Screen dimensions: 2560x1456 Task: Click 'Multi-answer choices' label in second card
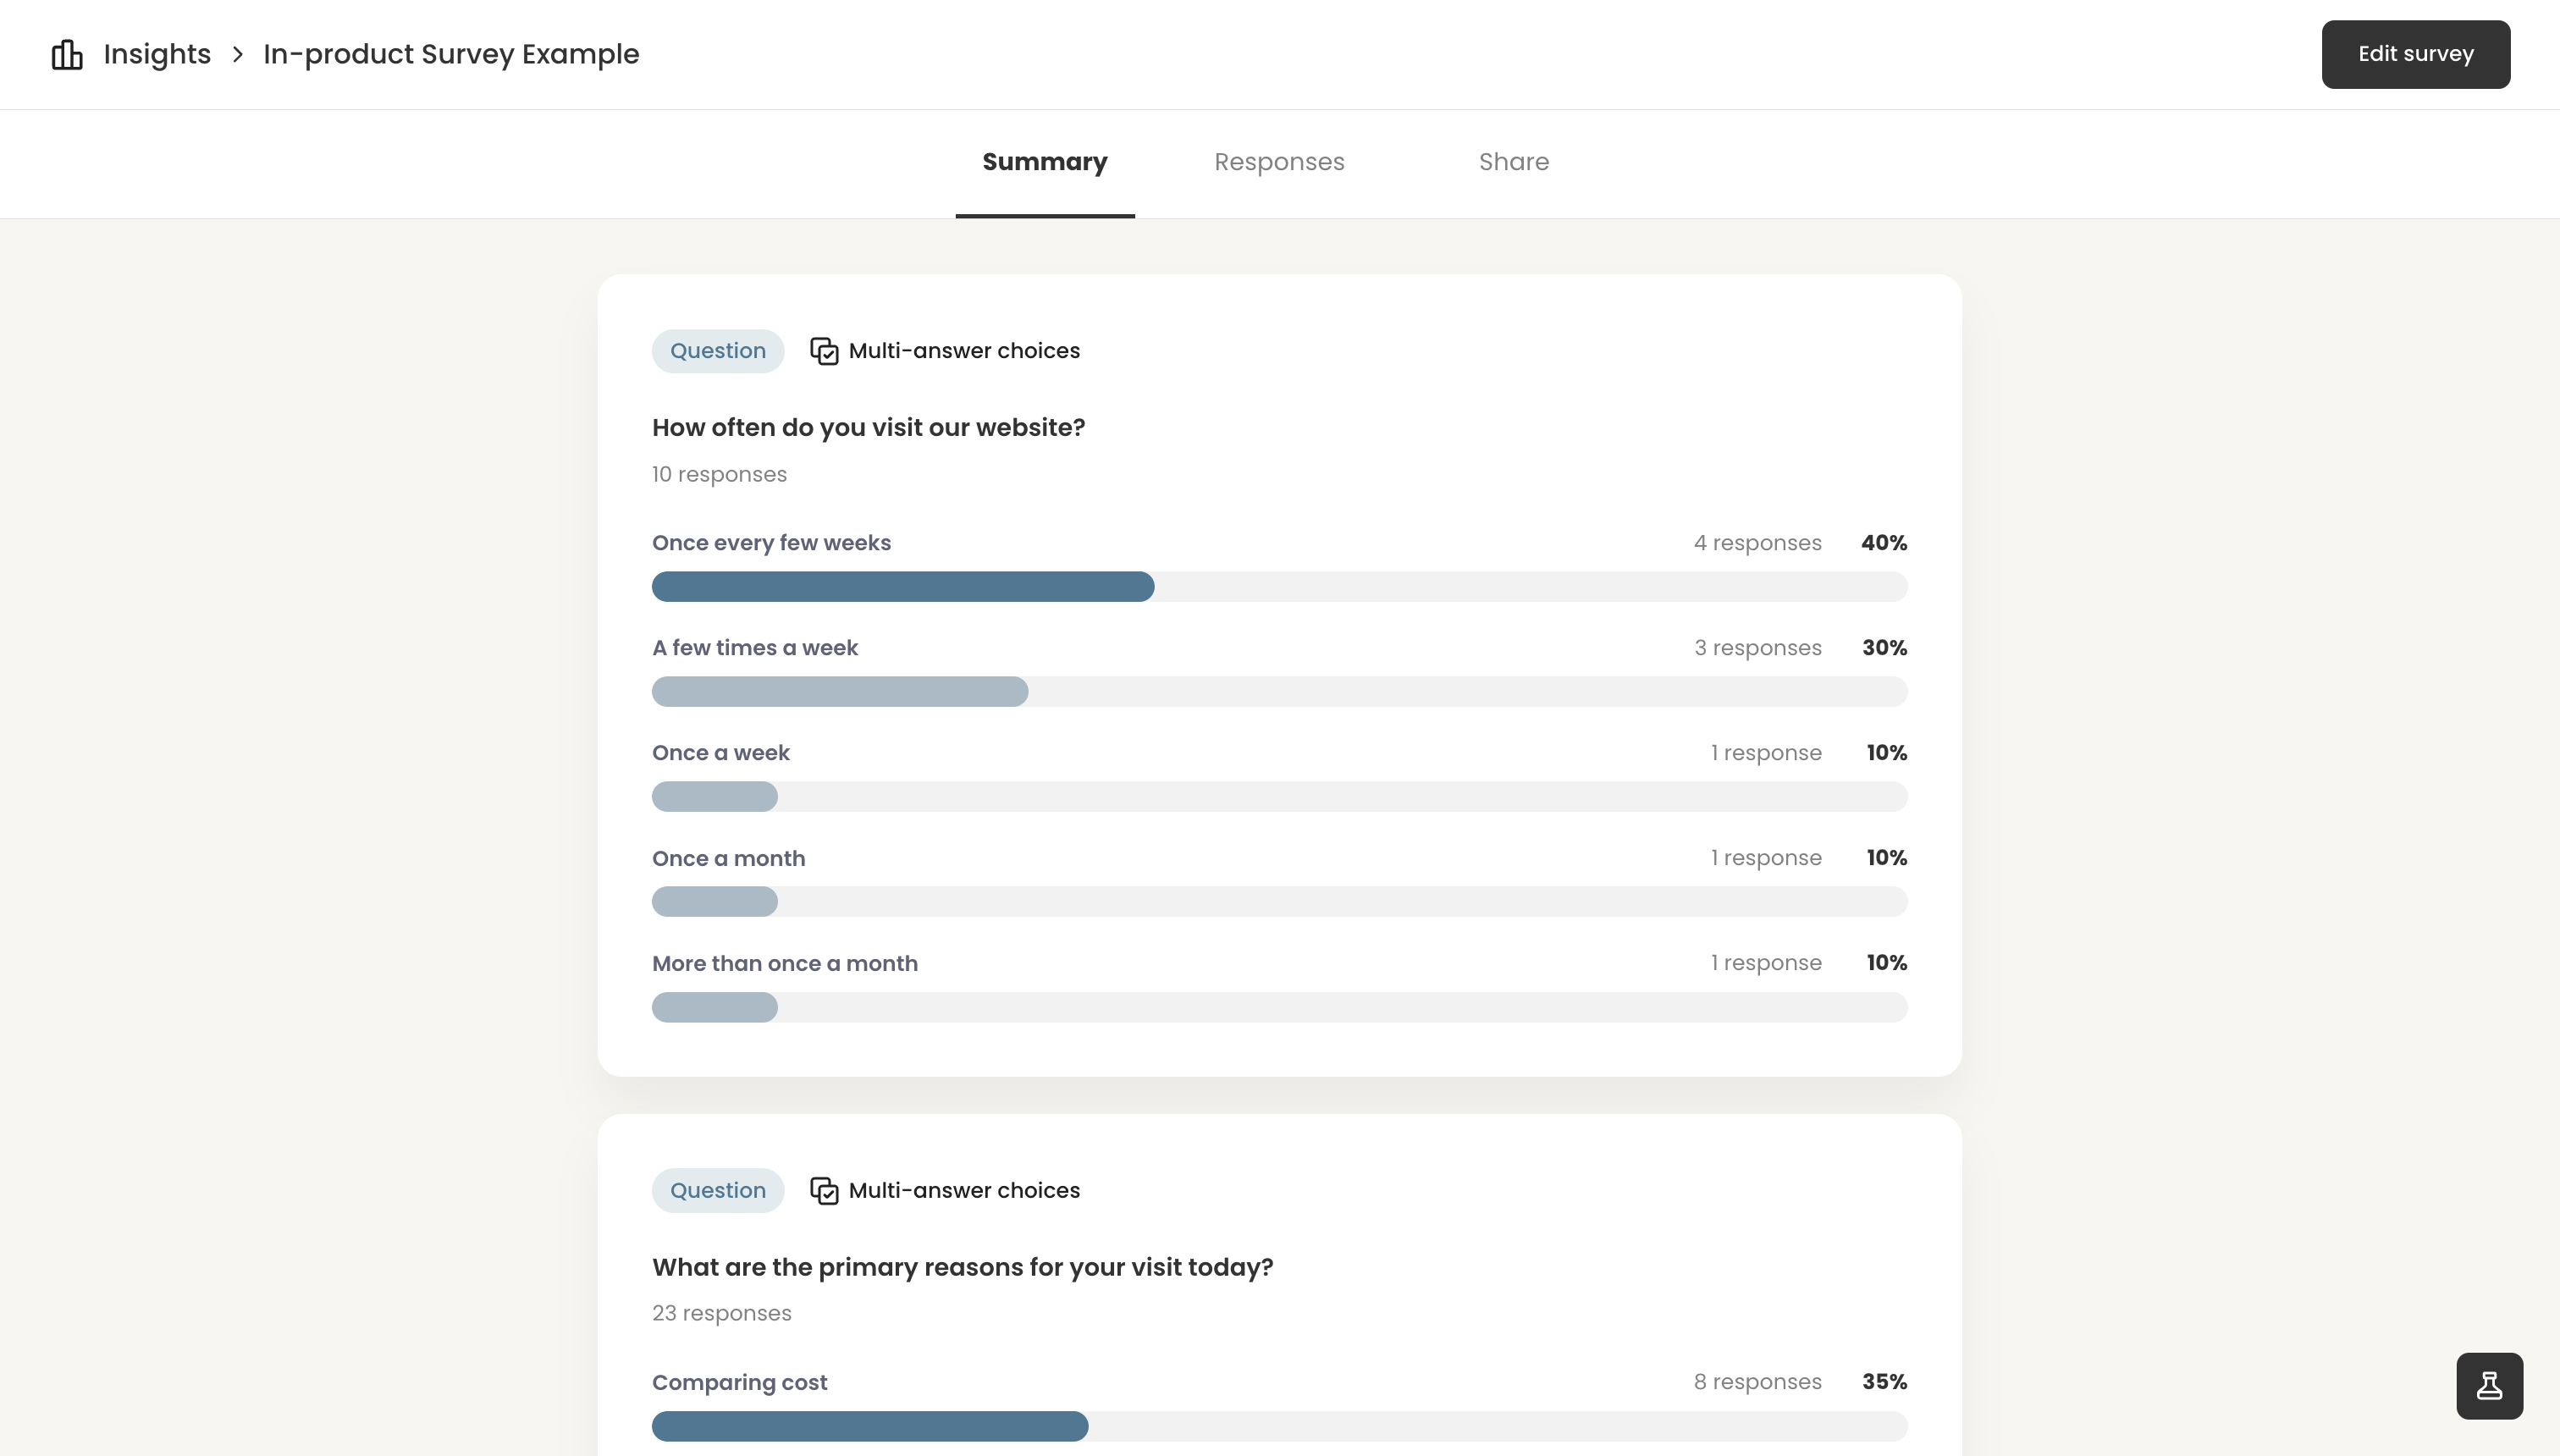coord(964,1190)
